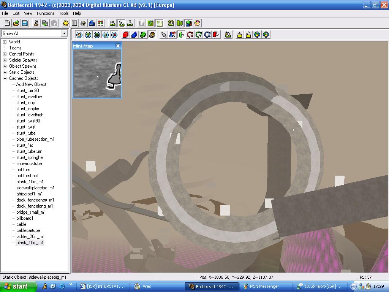Click the Mini-Map terrain thumbnail
Screen dimensions: 389x292
97,74
